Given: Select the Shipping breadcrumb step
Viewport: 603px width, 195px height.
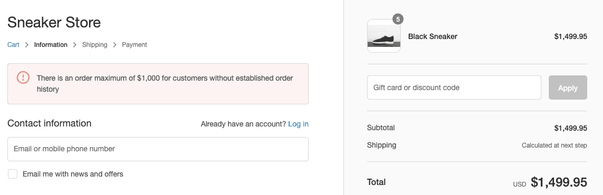Looking at the screenshot, I should click(x=95, y=45).
